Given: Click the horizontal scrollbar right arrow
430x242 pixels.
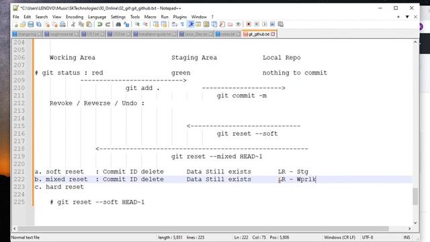Looking at the screenshot, I should (409, 229).
